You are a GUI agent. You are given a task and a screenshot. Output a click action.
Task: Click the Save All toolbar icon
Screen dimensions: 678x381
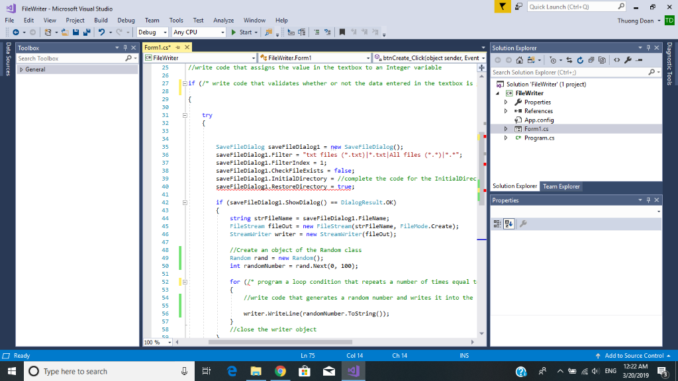tap(87, 32)
